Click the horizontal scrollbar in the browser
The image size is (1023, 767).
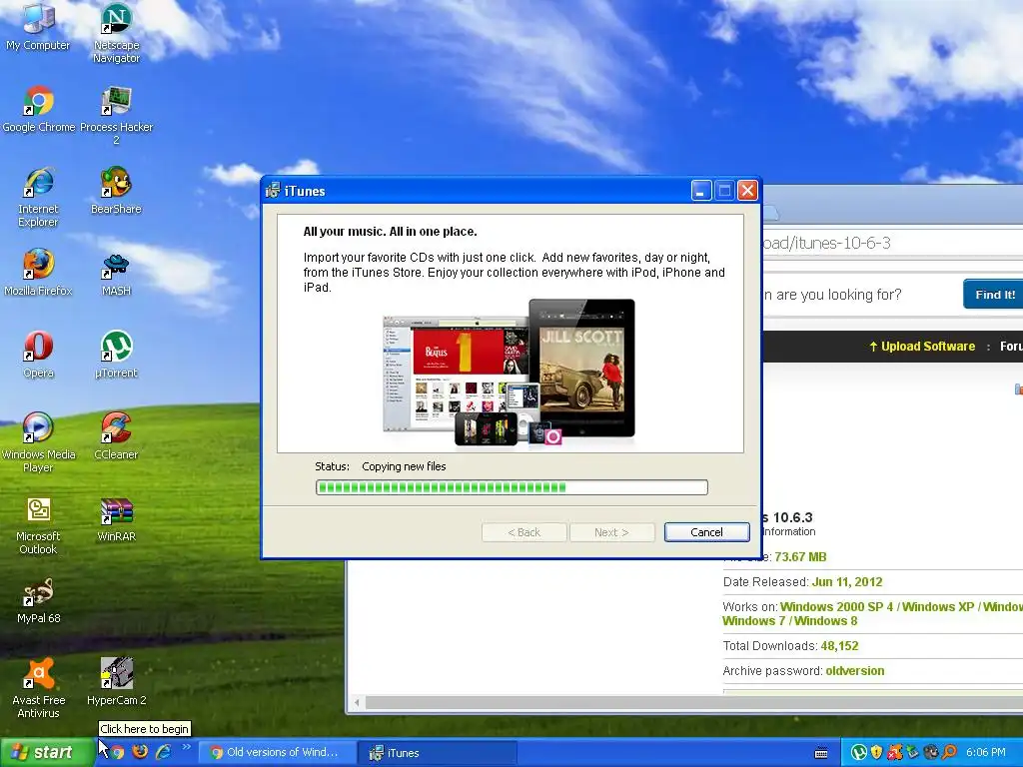(x=693, y=702)
